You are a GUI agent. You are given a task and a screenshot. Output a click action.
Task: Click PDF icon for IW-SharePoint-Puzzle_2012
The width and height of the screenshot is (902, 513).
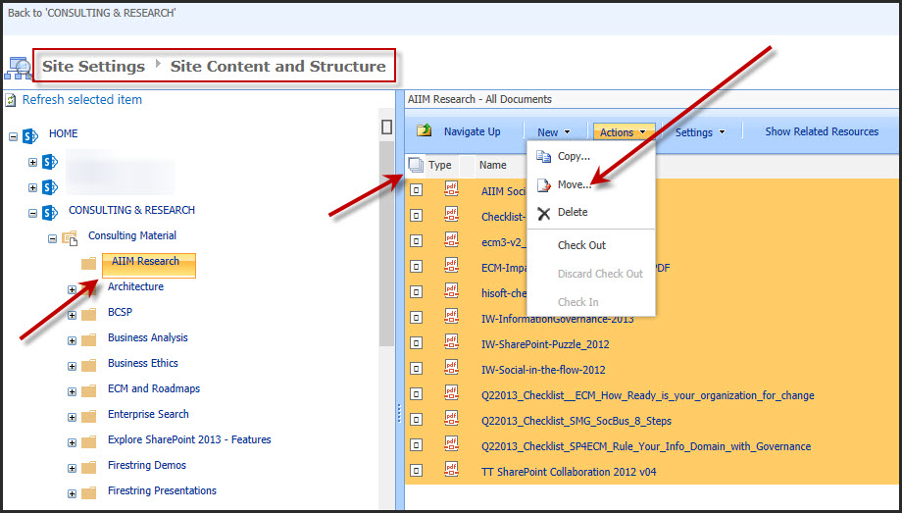[x=452, y=343]
